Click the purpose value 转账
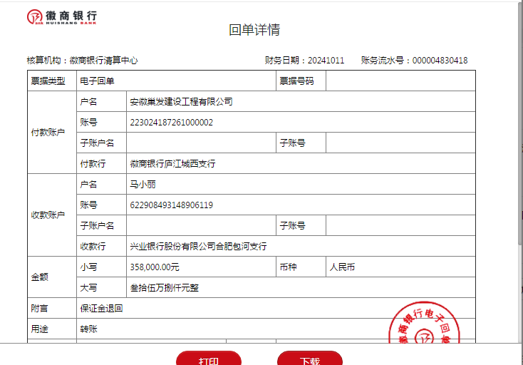Screen dimensions: 523x365 coord(89,329)
